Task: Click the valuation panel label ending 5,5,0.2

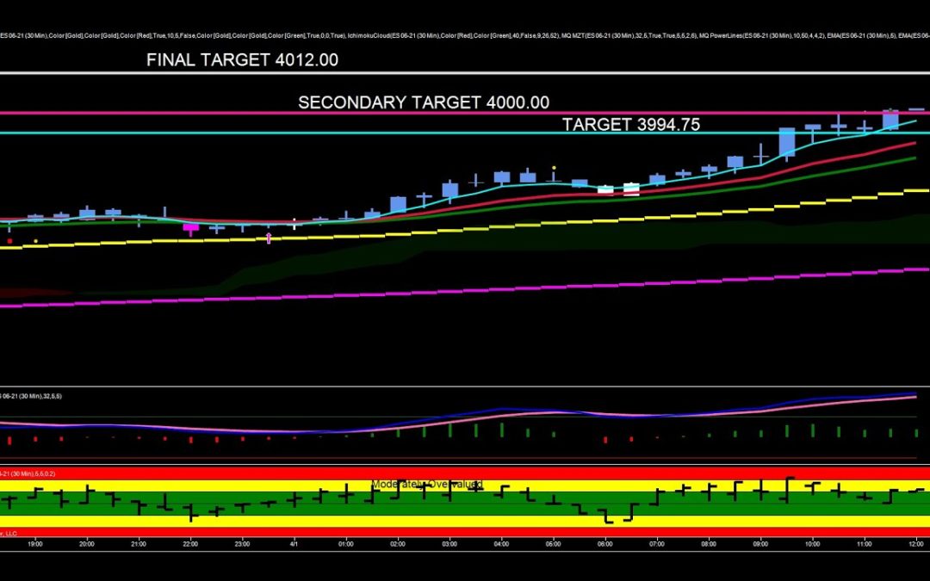Action: (28, 473)
